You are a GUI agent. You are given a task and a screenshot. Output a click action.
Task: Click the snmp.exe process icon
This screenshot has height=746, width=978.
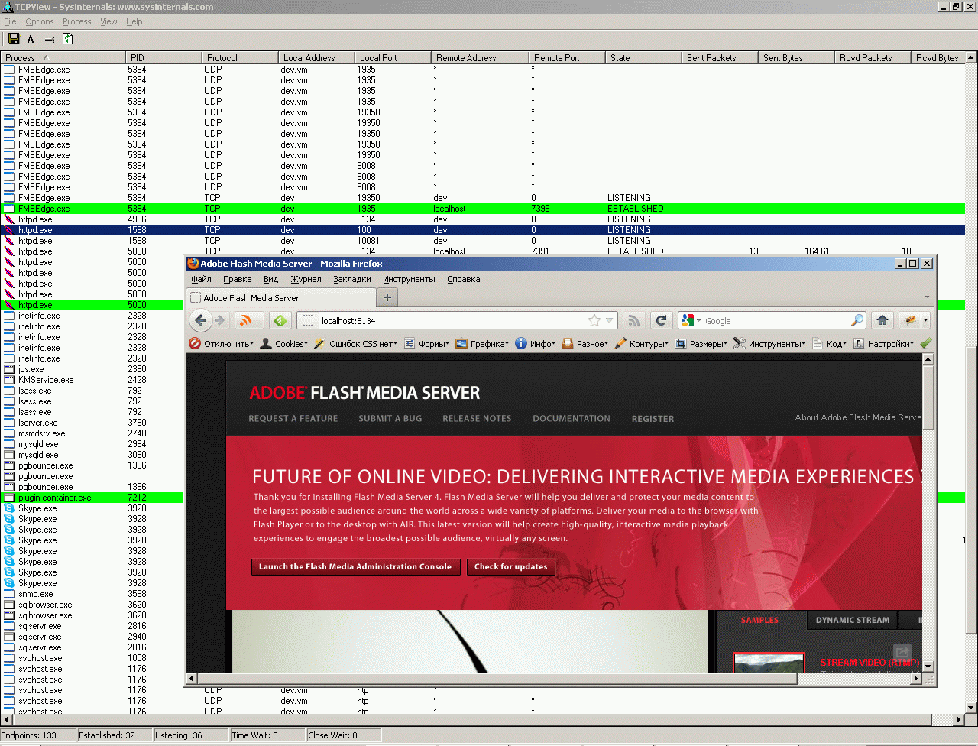point(9,594)
